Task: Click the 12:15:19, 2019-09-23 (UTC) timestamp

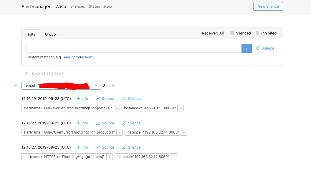Action: tap(46, 99)
